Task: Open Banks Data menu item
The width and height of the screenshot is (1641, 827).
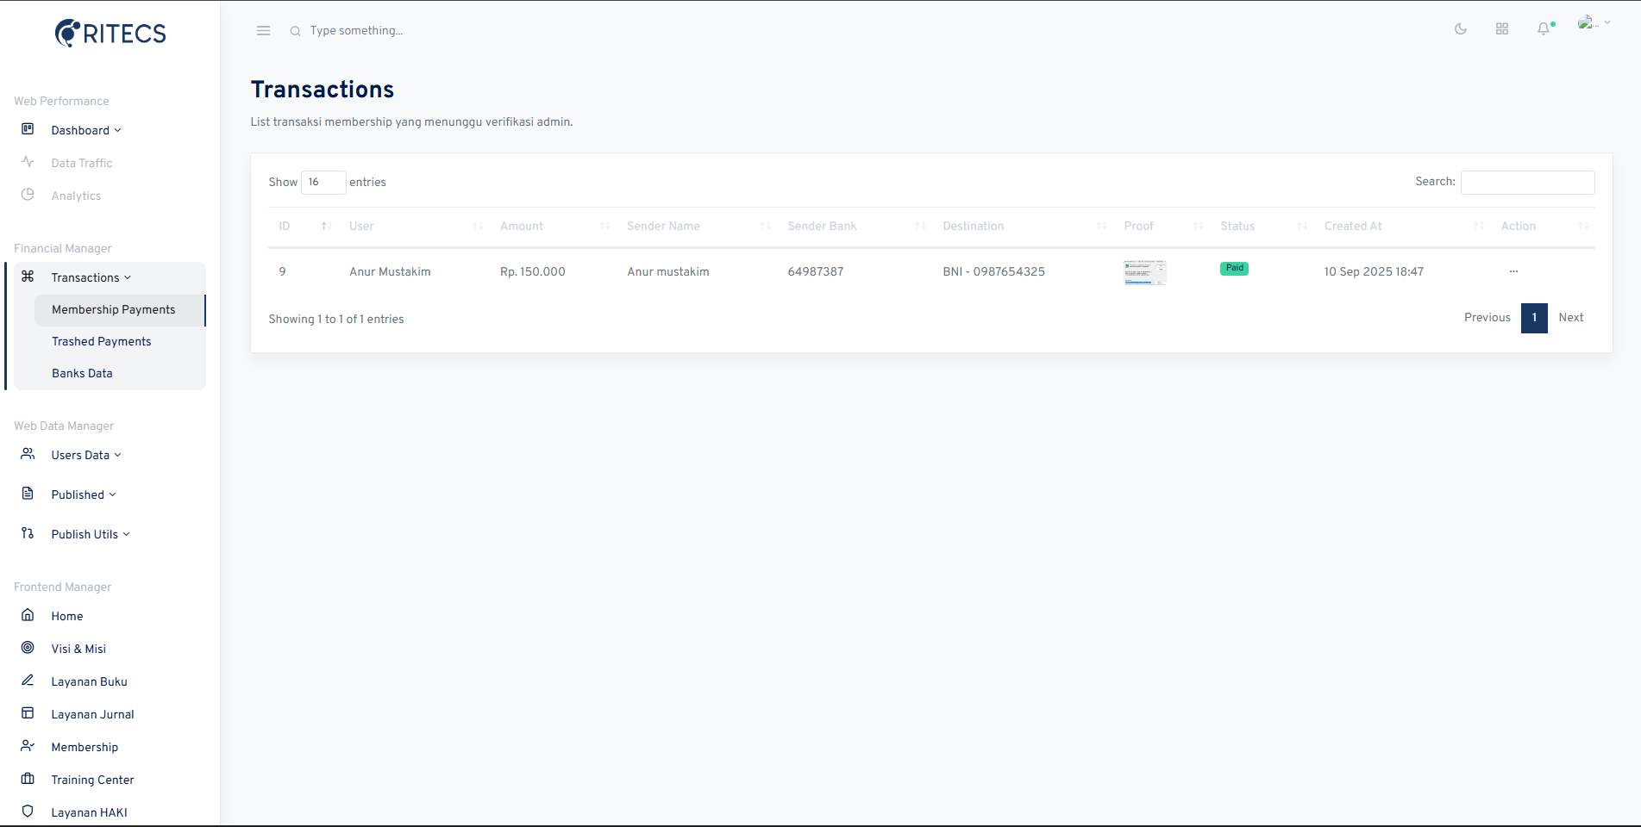Action: pyautogui.click(x=82, y=374)
